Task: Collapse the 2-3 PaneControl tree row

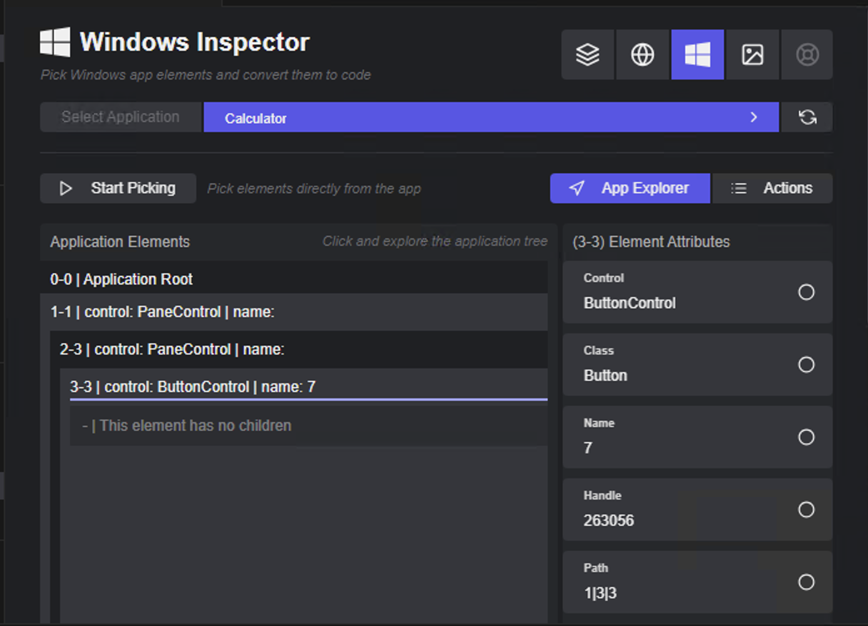Action: pos(299,349)
